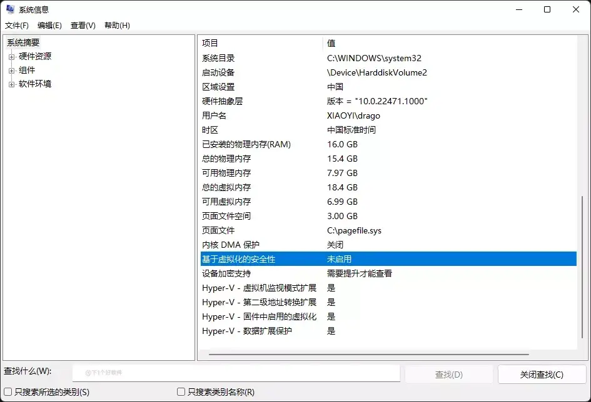Select 系统摘要 in the left tree
This screenshot has width=591, height=402.
[23, 42]
